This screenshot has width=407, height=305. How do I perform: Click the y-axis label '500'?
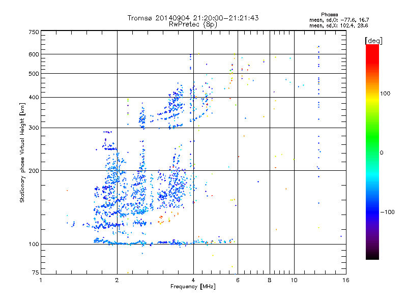34,74
